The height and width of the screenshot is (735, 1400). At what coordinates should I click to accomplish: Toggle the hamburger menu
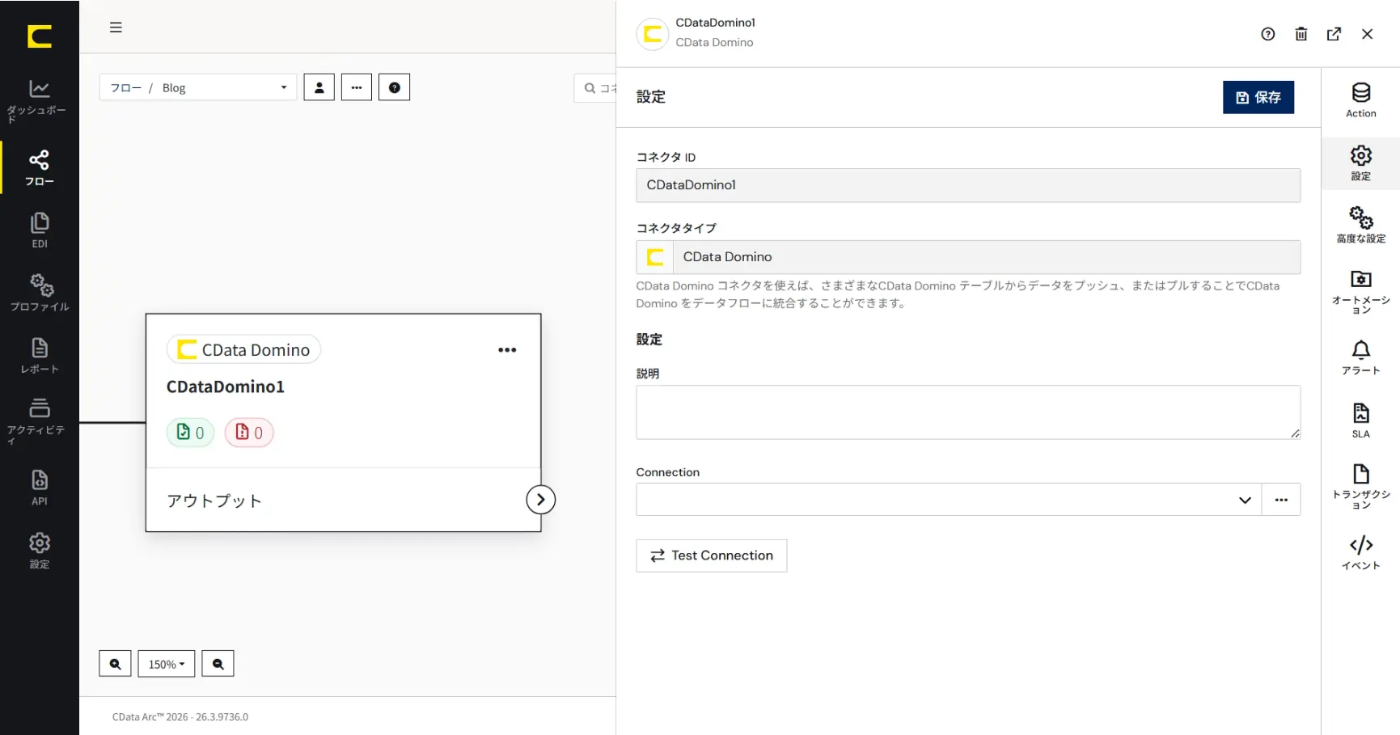(116, 27)
